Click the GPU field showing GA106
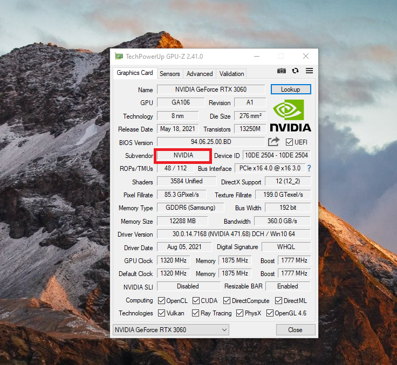397x365 pixels. click(x=181, y=102)
